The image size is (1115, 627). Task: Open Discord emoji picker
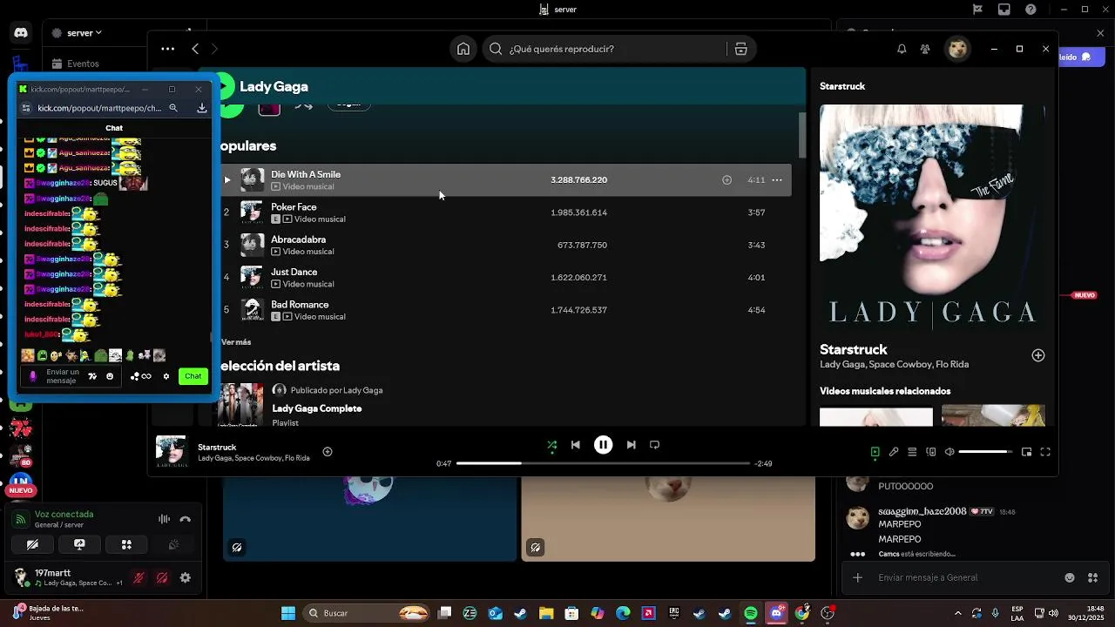tap(1070, 577)
